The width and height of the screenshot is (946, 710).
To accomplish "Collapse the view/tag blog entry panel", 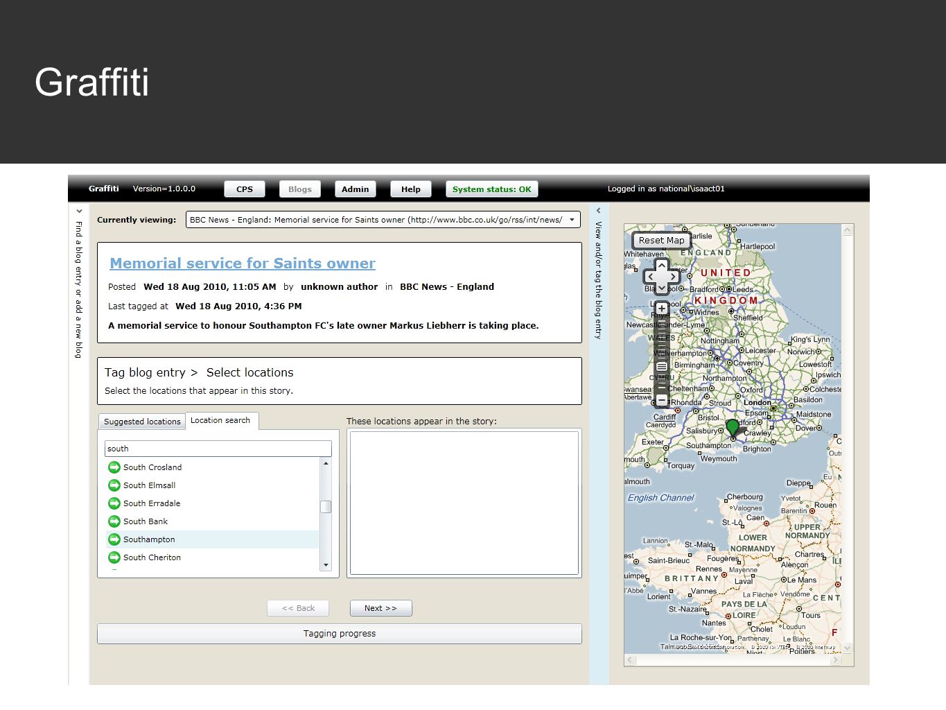I will [x=599, y=211].
